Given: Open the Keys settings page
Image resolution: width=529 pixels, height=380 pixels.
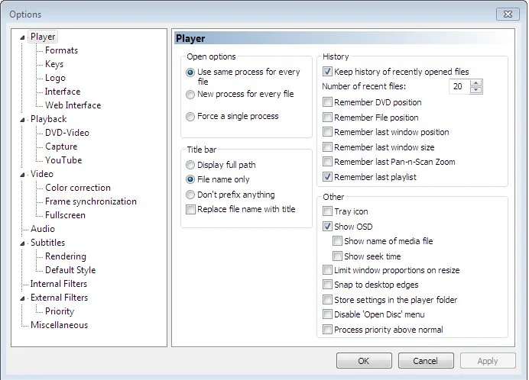Looking at the screenshot, I should (x=54, y=64).
